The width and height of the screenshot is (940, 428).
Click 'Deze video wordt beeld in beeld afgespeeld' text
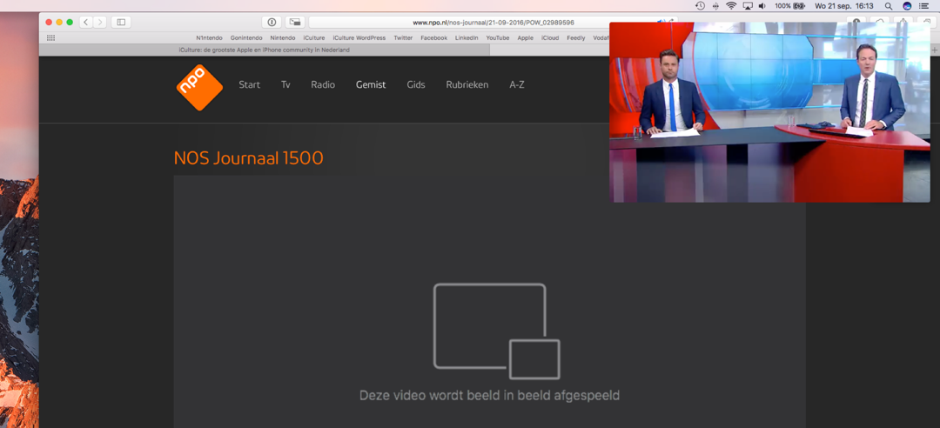[489, 396]
